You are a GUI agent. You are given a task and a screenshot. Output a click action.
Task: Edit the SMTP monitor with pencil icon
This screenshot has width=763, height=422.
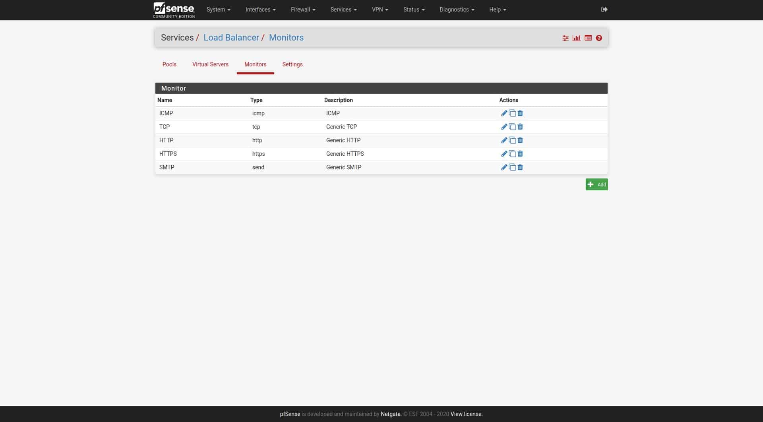pyautogui.click(x=504, y=167)
